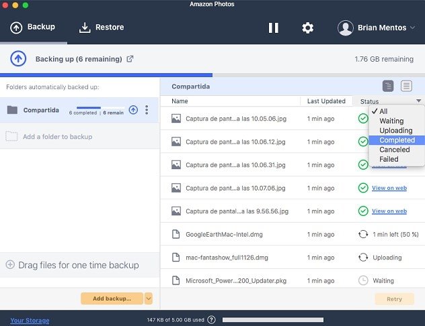Click image icon for Captura 10.05.06.jpg

(176, 119)
